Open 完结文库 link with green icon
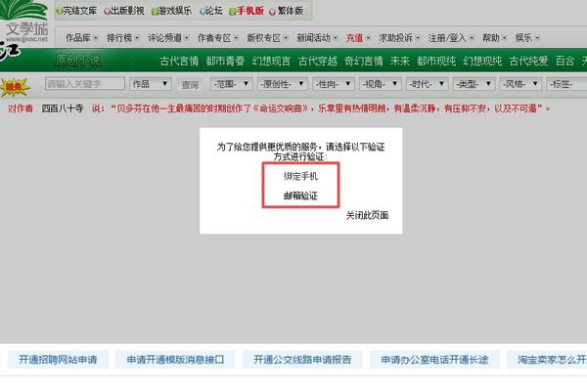This screenshot has width=587, height=391. [76, 11]
